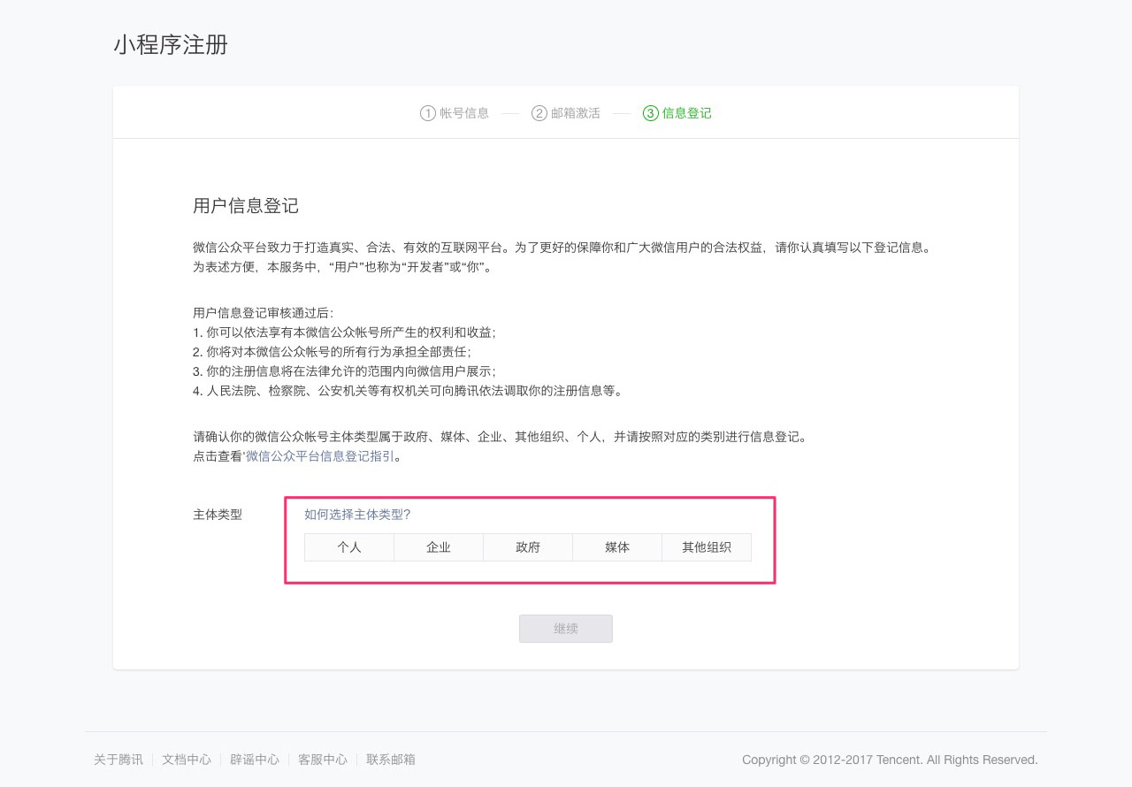Open the 联系邮箱 contact email link
This screenshot has width=1132, height=787.
[x=390, y=759]
